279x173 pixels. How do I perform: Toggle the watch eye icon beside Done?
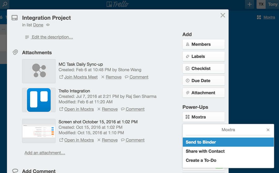click(48, 25)
